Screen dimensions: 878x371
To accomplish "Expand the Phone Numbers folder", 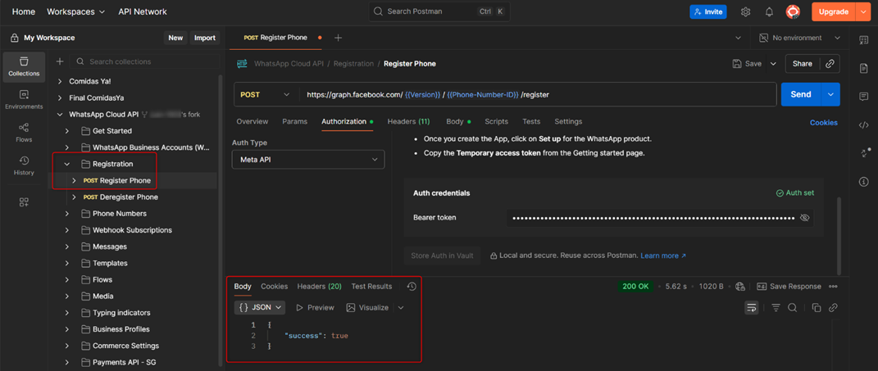I will (x=67, y=214).
